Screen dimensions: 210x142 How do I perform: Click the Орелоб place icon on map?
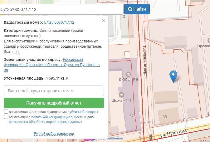208,40
